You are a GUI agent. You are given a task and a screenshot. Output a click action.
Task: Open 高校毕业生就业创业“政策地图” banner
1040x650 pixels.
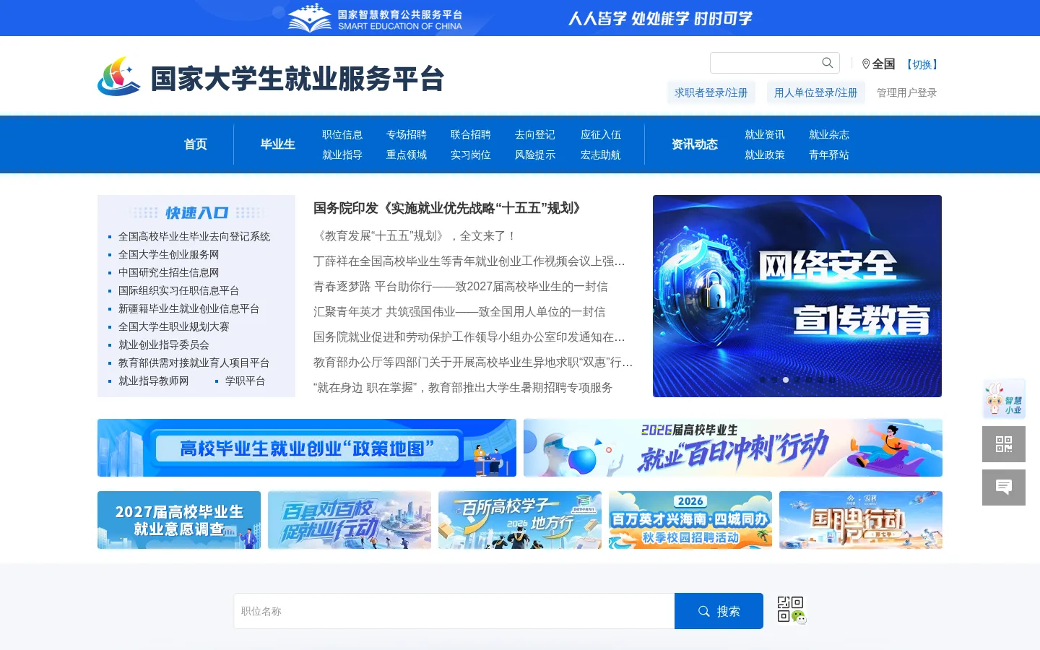pyautogui.click(x=307, y=448)
